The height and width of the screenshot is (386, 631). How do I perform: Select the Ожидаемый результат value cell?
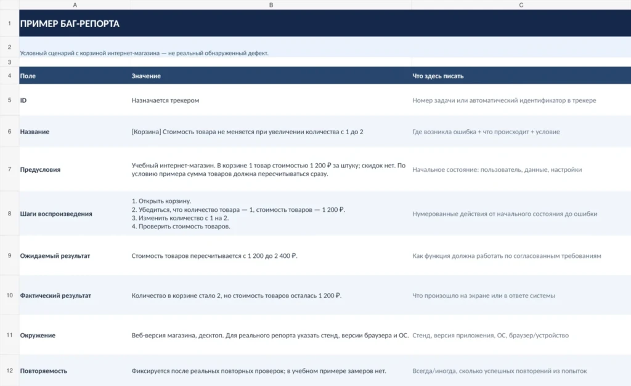271,255
